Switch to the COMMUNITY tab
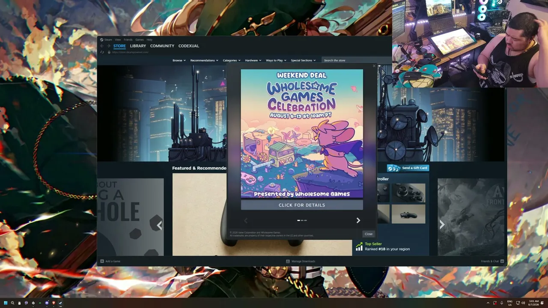548x308 pixels. click(x=162, y=46)
